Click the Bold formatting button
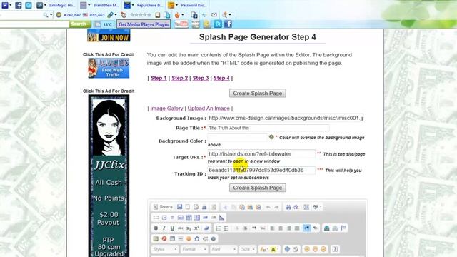 [x=156, y=228]
